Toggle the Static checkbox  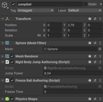(85, 4)
